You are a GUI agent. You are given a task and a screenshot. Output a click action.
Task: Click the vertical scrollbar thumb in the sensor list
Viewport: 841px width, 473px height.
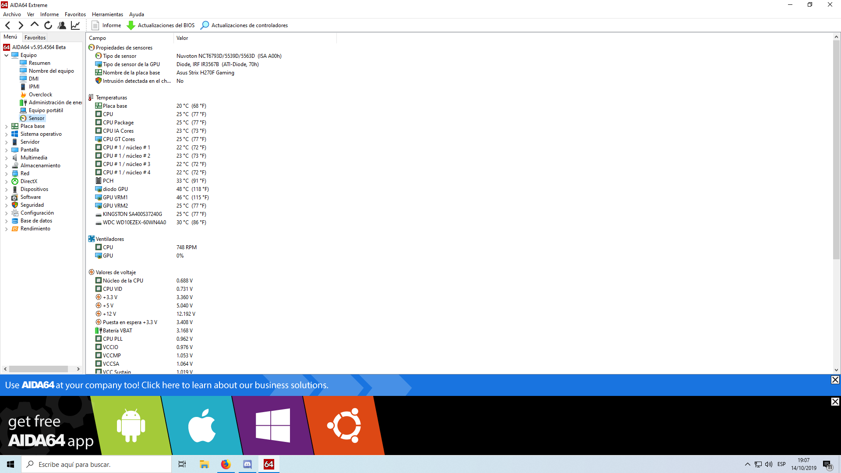tap(836, 150)
